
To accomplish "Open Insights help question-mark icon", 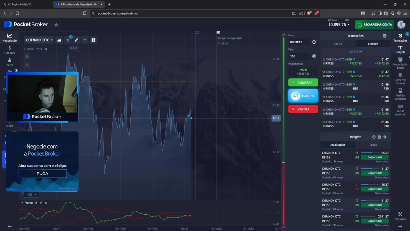I will 374,137.
